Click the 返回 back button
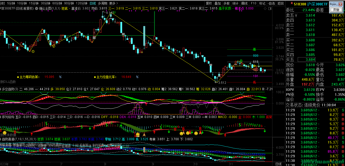The height and width of the screenshot is (166, 345). click(281, 3)
